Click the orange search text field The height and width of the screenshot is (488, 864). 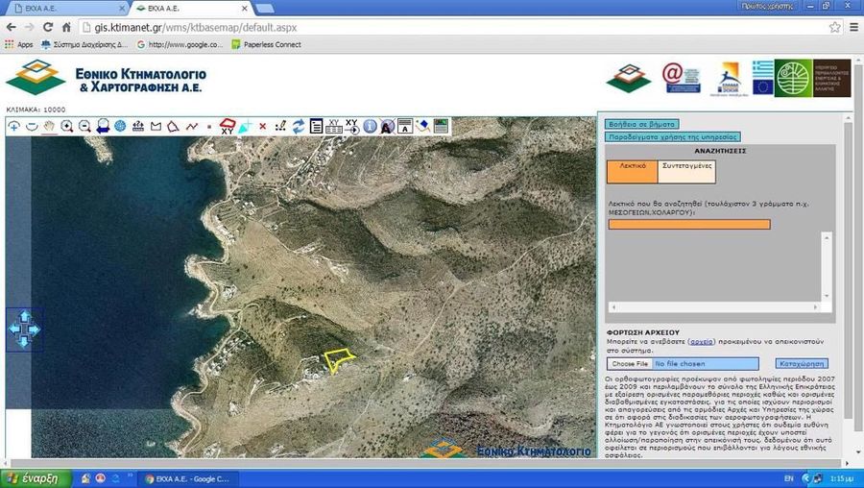click(688, 225)
